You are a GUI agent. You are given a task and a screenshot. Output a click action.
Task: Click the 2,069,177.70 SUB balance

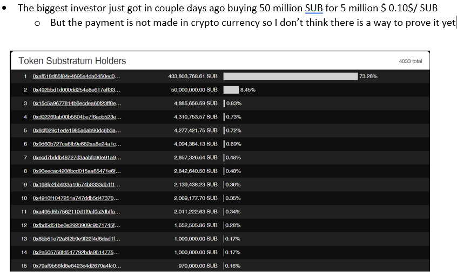pos(196,198)
